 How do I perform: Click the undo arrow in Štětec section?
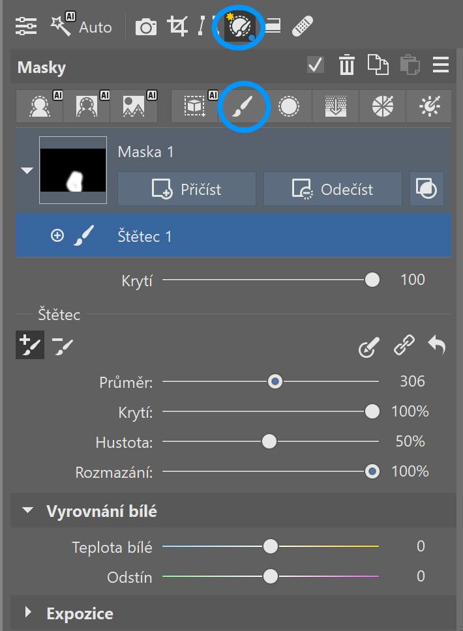click(436, 346)
